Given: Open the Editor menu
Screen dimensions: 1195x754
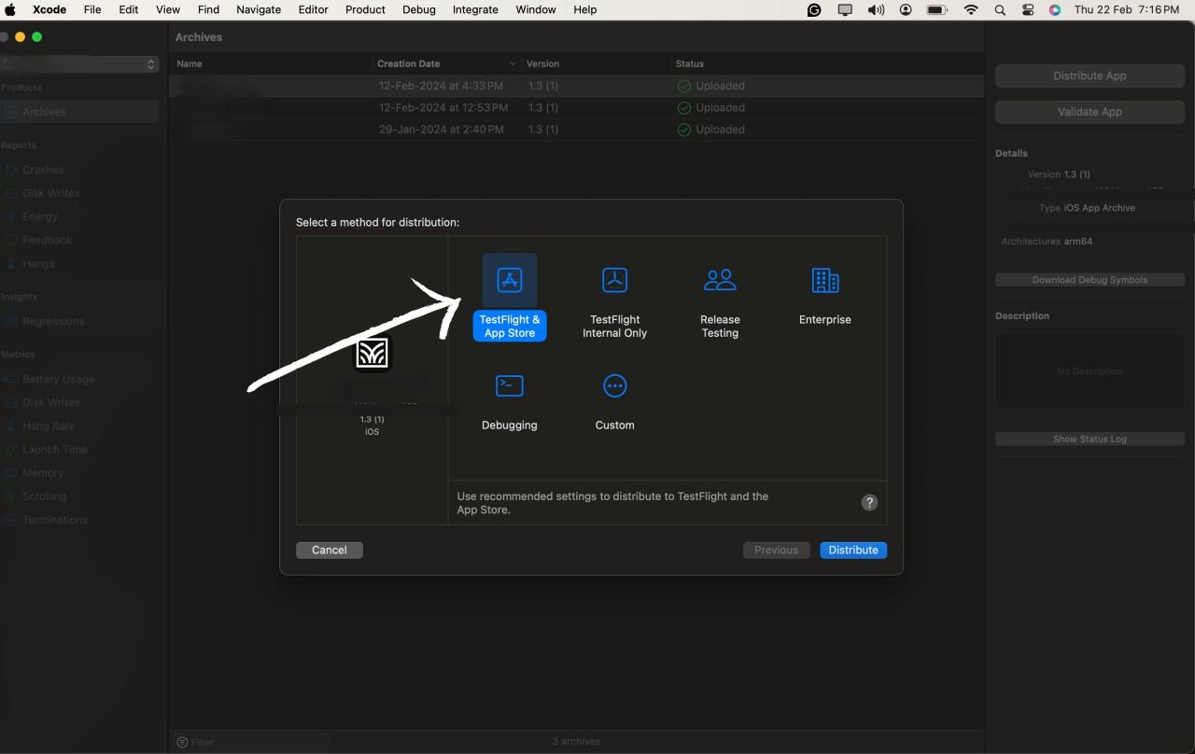Looking at the screenshot, I should coord(313,9).
